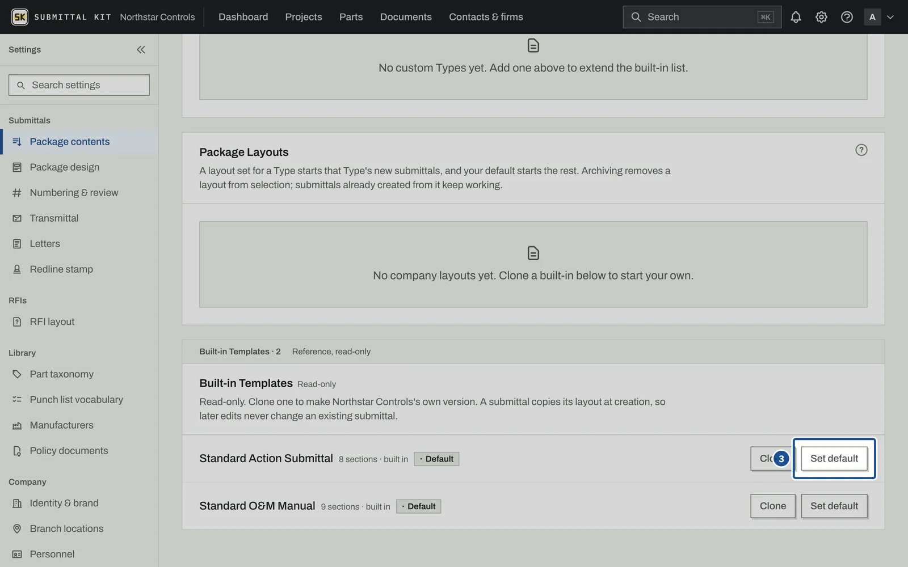The width and height of the screenshot is (908, 567).
Task: Click the Numbering & review hash icon
Action: coord(17,193)
